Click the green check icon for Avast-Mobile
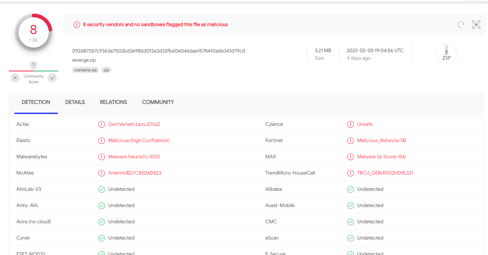This screenshot has height=255, width=488. (351, 206)
